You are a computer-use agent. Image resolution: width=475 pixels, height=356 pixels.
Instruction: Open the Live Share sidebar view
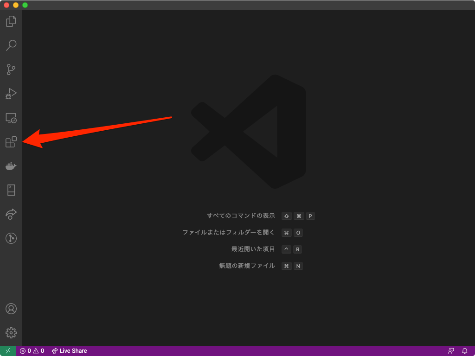(x=10, y=214)
